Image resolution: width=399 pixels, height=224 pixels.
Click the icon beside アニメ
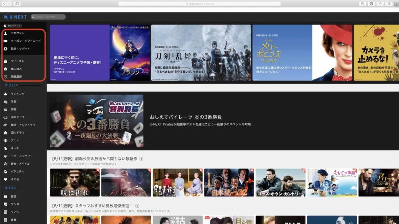click(x=5, y=140)
